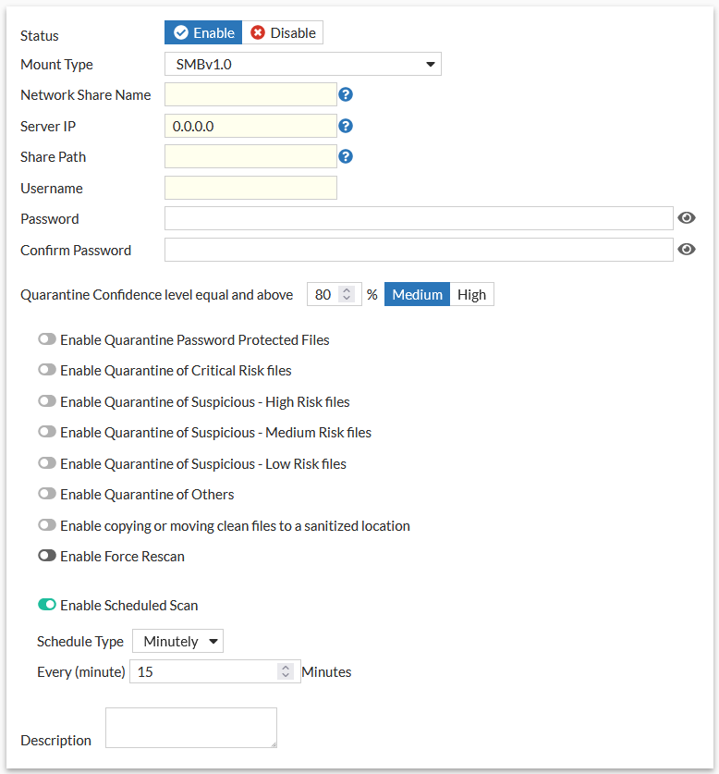Click help icon next to Server IP

(347, 126)
